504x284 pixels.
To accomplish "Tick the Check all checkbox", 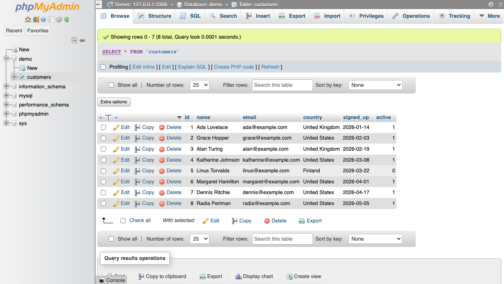I will point(123,221).
